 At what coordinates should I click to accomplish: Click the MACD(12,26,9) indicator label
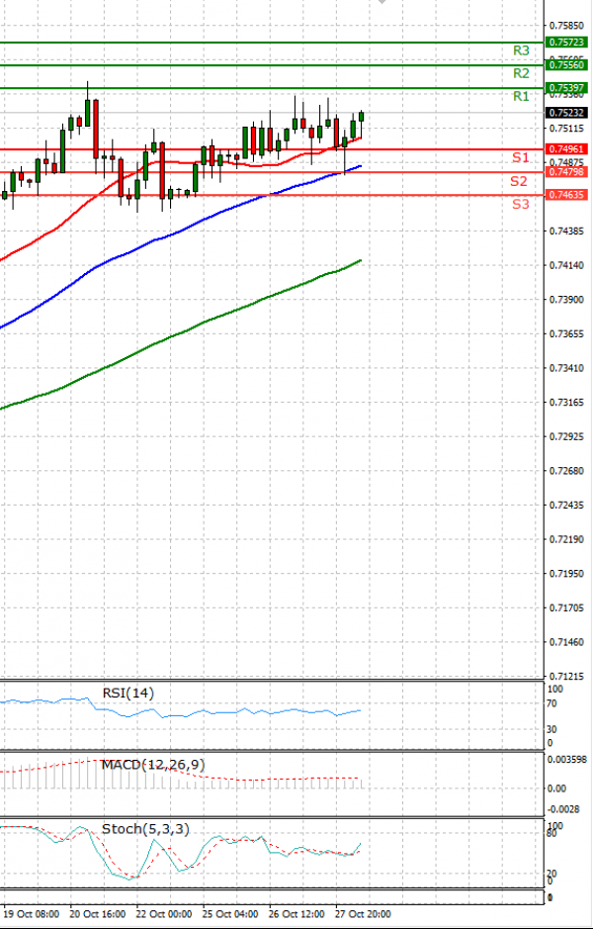[x=153, y=765]
